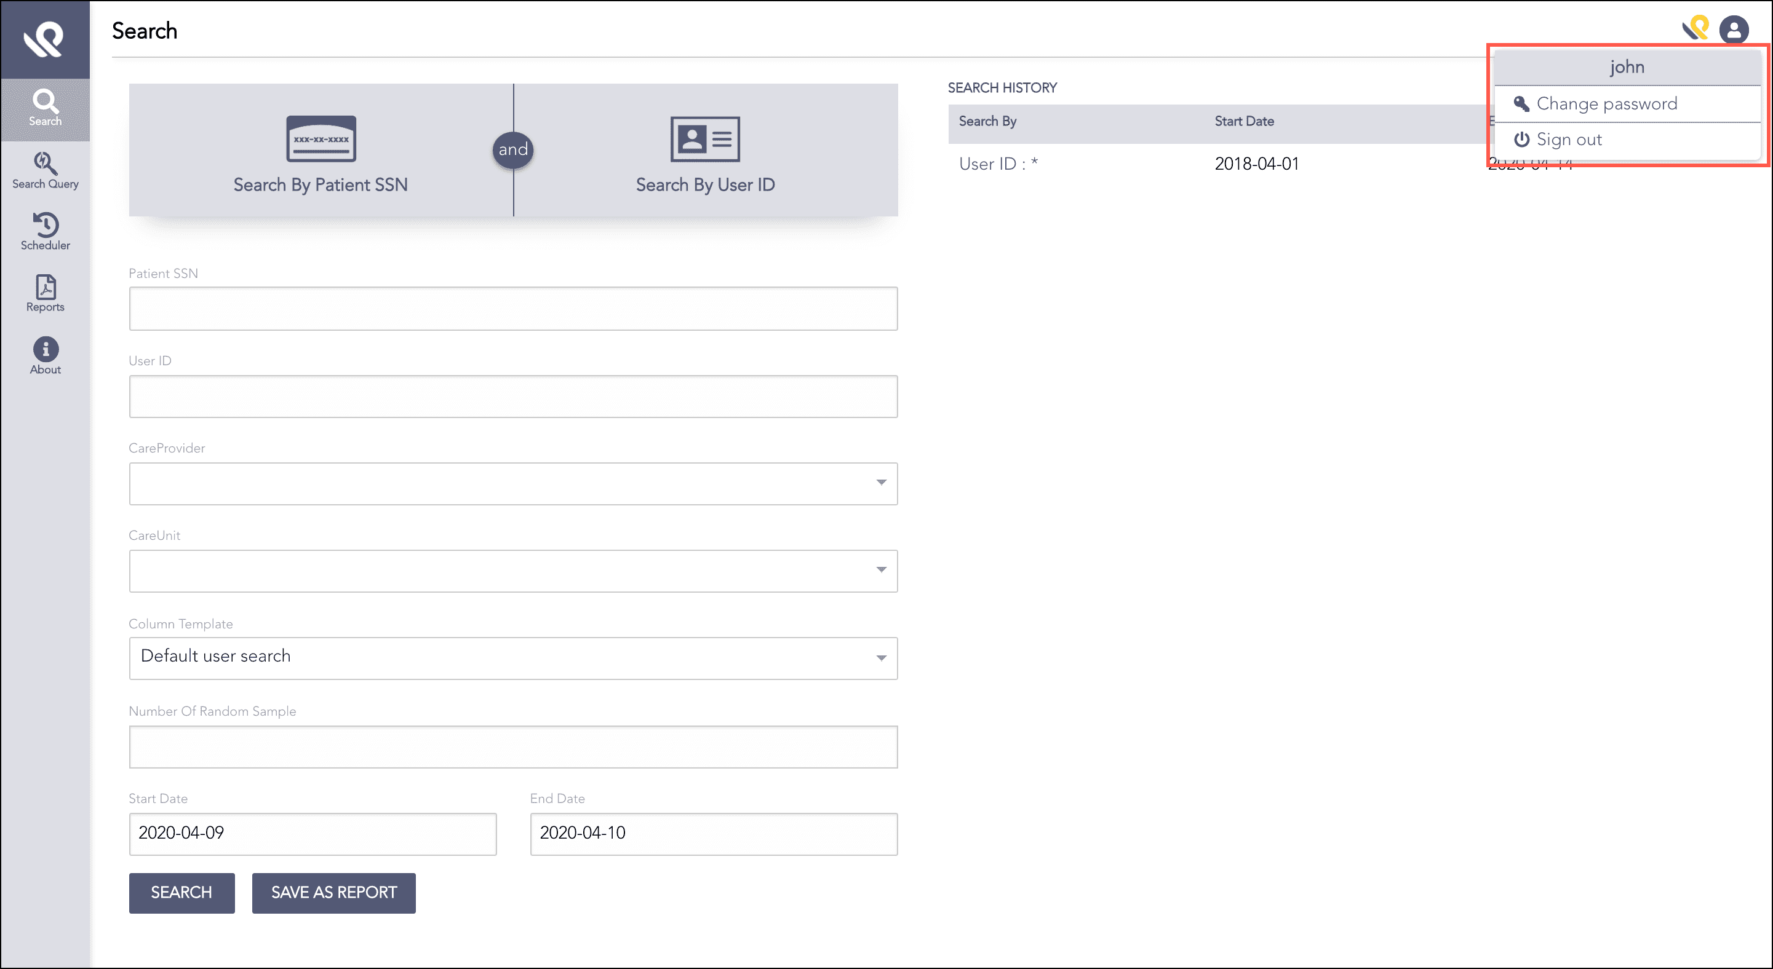This screenshot has height=969, width=1773.
Task: Select Change password from the user menu
Action: [1607, 103]
